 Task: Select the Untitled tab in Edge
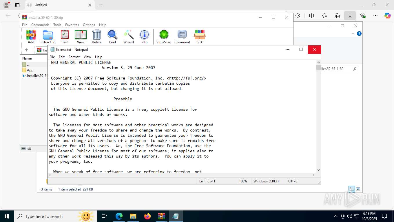point(59,5)
